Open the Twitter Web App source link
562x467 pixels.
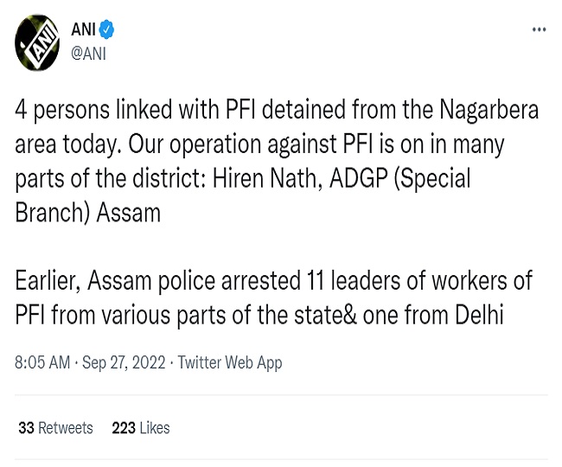[x=230, y=362]
